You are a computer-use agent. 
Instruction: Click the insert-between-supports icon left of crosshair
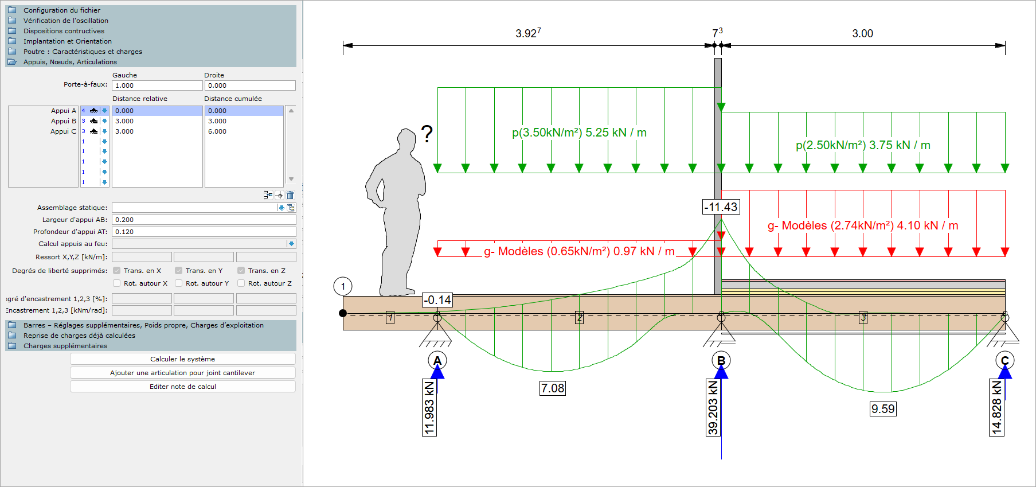point(268,195)
